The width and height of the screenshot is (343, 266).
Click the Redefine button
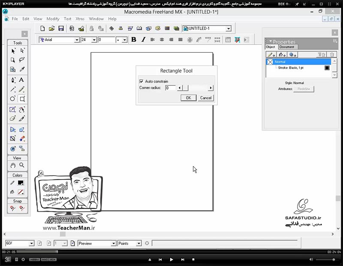[304, 89]
